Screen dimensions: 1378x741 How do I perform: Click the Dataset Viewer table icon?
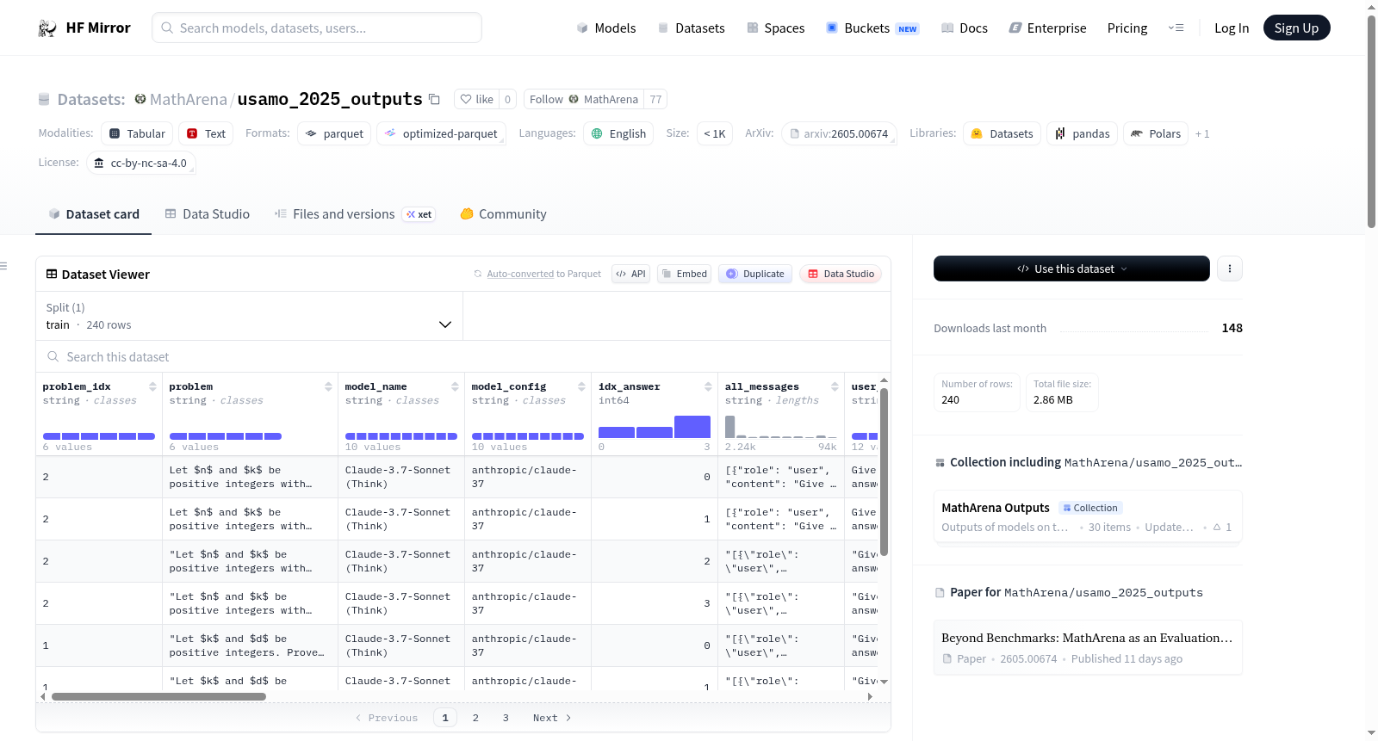click(x=52, y=274)
